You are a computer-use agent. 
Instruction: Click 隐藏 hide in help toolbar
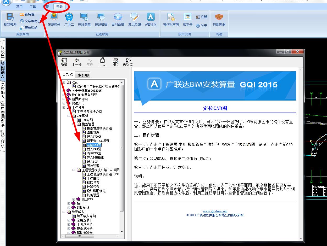point(64,62)
